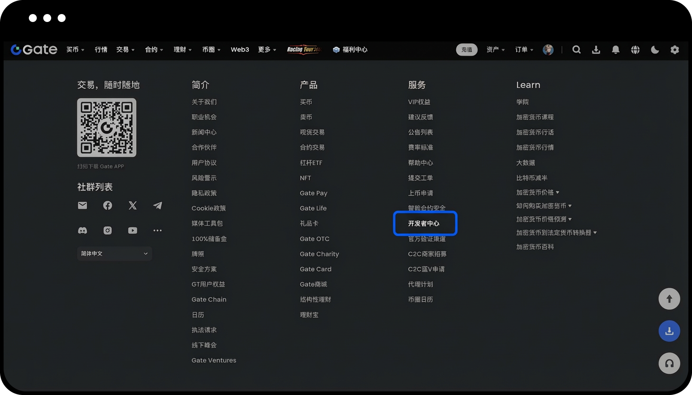Open the Gate Chain link
This screenshot has height=395, width=692.
point(209,299)
